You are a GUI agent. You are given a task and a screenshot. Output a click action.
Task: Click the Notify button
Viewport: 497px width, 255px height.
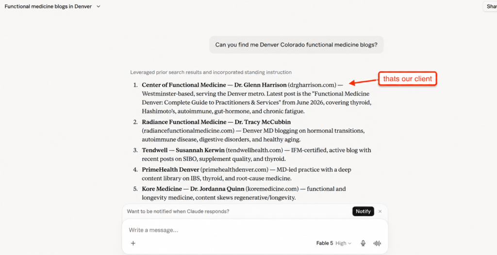click(363, 211)
